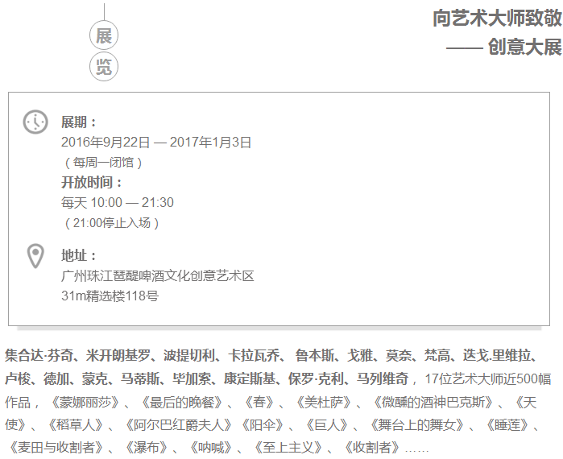Click the clock icon beside 展期

pyautogui.click(x=35, y=122)
